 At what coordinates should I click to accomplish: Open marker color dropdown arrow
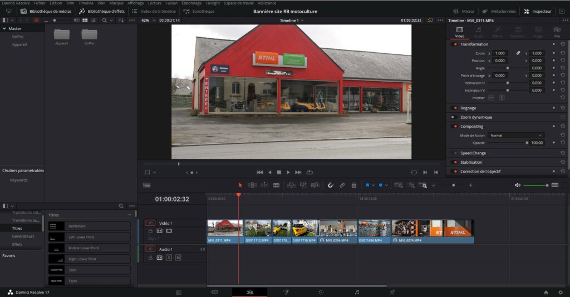click(x=386, y=185)
